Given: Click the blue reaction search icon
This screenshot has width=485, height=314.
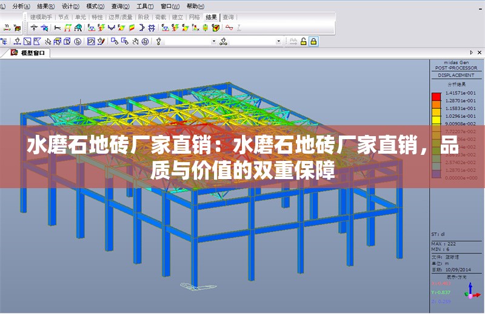Looking at the screenshot, I should pyautogui.click(x=44, y=28).
